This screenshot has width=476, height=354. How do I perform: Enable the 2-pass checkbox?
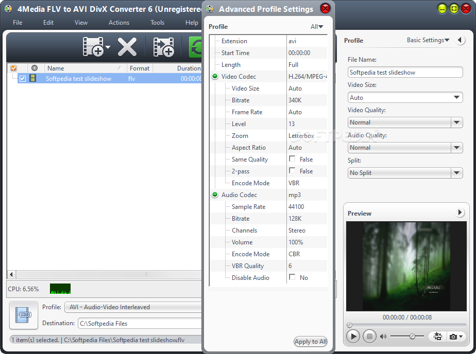[x=292, y=171]
